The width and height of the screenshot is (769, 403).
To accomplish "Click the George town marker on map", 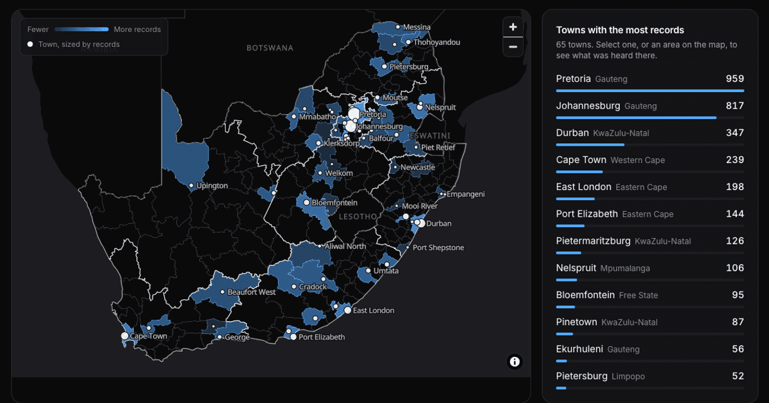I will 219,337.
